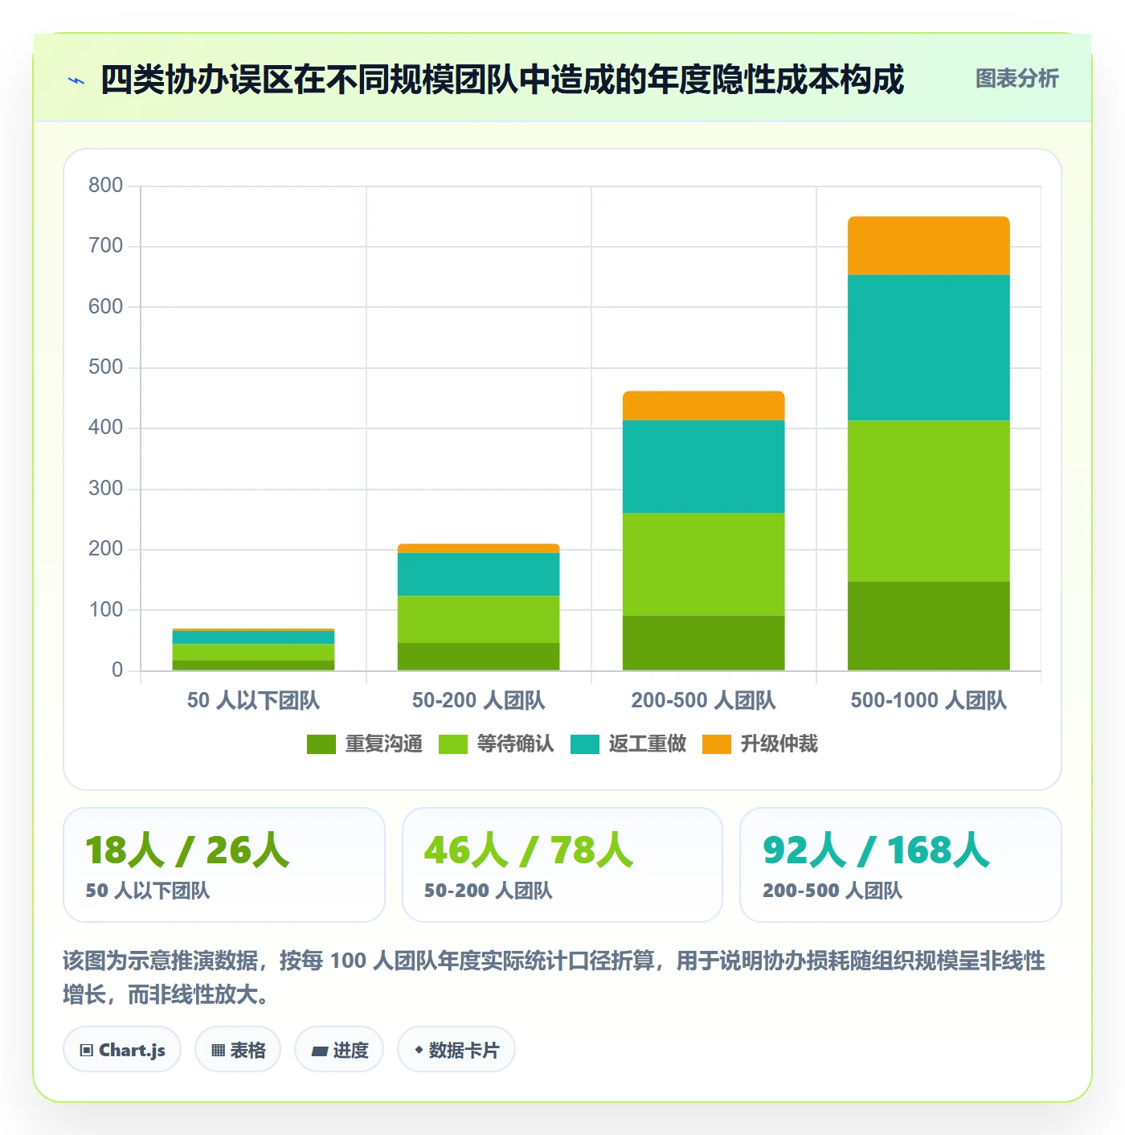Screen dimensions: 1125x1135
Task: Click the 50 人以下团队 stacked bar
Action: tap(254, 649)
